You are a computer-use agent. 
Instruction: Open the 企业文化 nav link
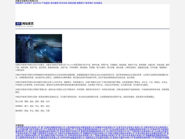[x=37, y=3]
